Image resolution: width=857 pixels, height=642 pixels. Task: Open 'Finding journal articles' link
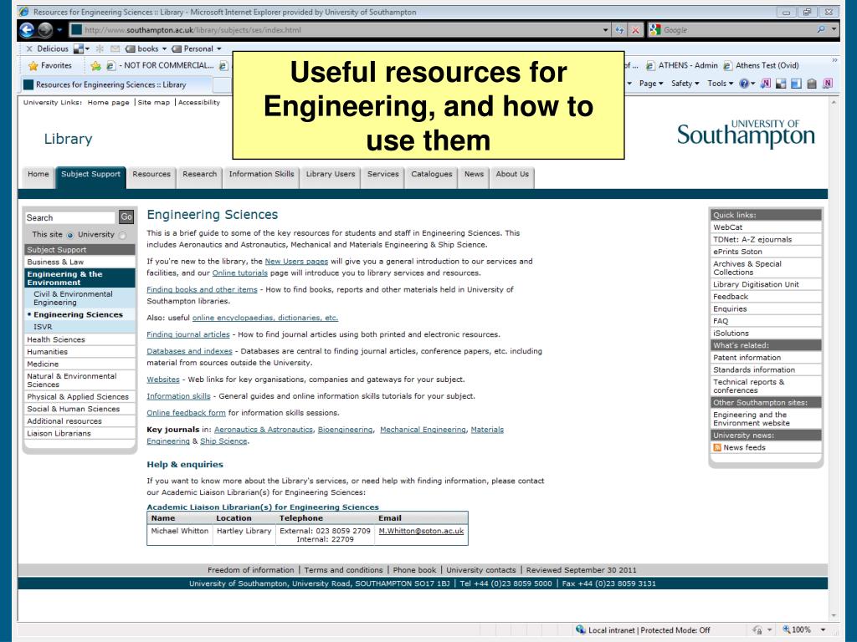(188, 334)
